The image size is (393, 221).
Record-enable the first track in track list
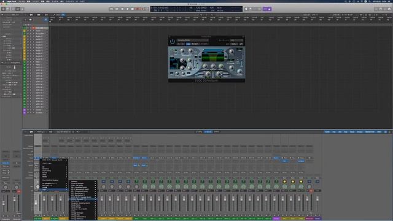34,28
